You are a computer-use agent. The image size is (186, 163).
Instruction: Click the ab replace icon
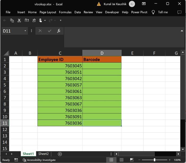[x=34, y=21]
